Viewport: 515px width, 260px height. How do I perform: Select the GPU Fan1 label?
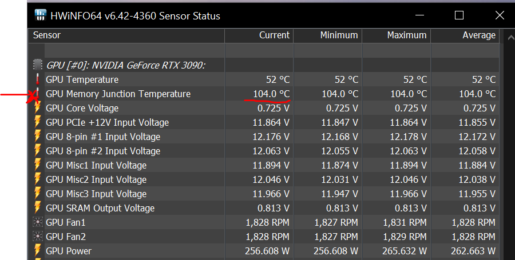pyautogui.click(x=66, y=222)
